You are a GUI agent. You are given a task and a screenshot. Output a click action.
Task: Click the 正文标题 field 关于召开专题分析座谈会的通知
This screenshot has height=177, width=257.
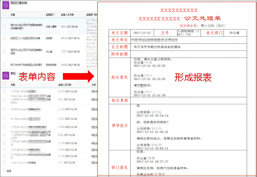pos(157,47)
